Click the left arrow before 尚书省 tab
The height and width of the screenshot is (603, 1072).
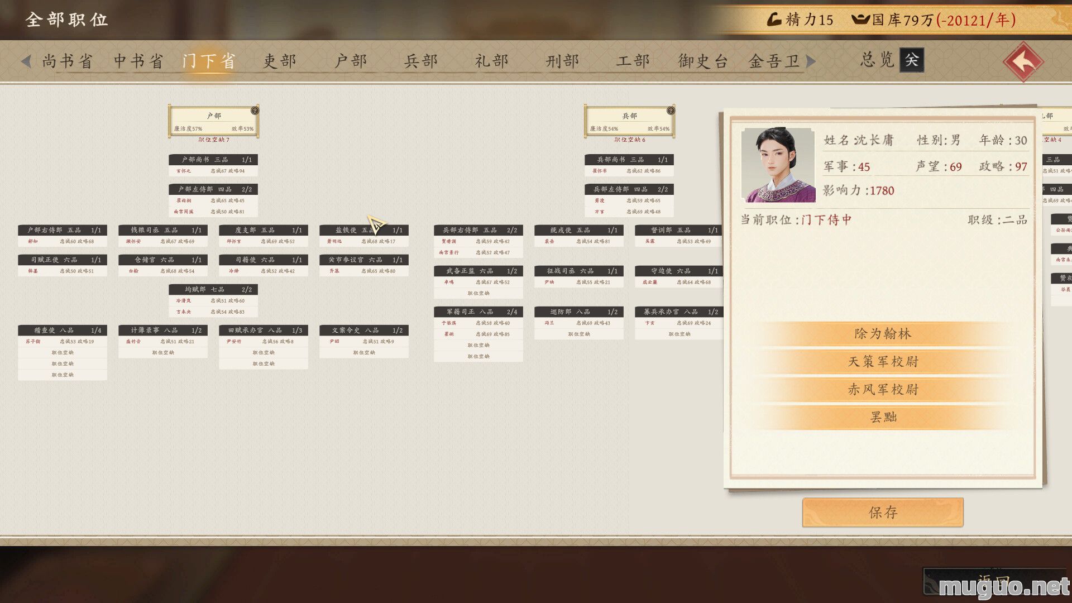pyautogui.click(x=26, y=61)
